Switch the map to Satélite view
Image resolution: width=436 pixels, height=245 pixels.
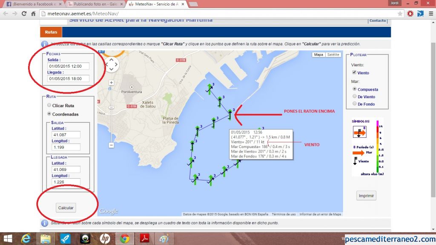click(x=333, y=55)
